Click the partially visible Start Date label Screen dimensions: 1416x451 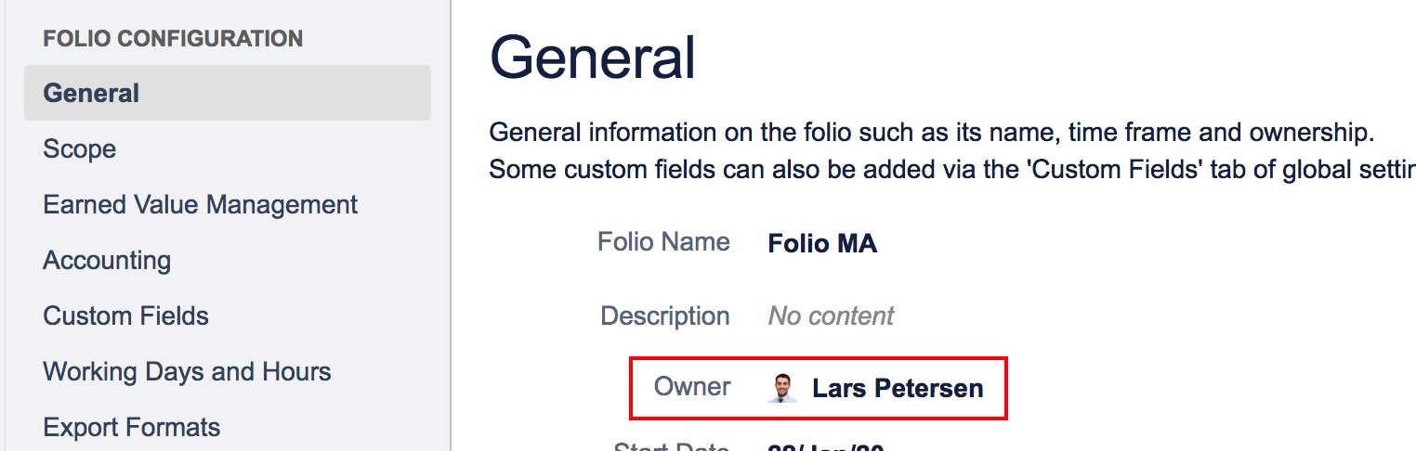pyautogui.click(x=671, y=446)
